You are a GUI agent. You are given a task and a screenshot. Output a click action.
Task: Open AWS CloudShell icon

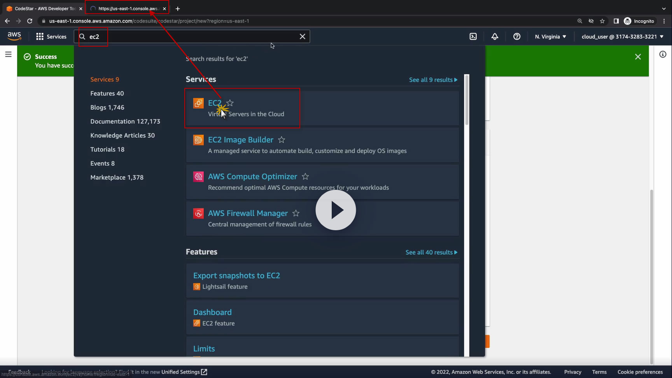click(x=473, y=37)
